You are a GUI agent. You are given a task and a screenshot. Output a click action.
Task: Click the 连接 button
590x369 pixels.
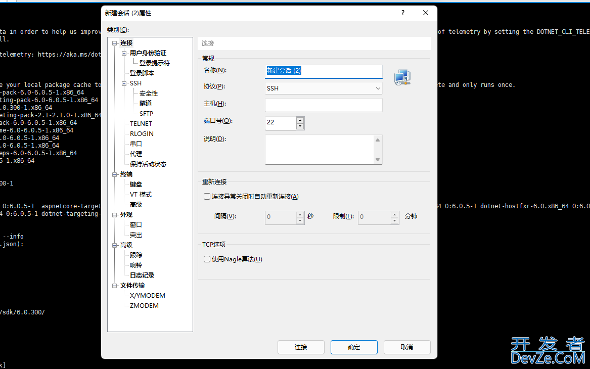(301, 347)
